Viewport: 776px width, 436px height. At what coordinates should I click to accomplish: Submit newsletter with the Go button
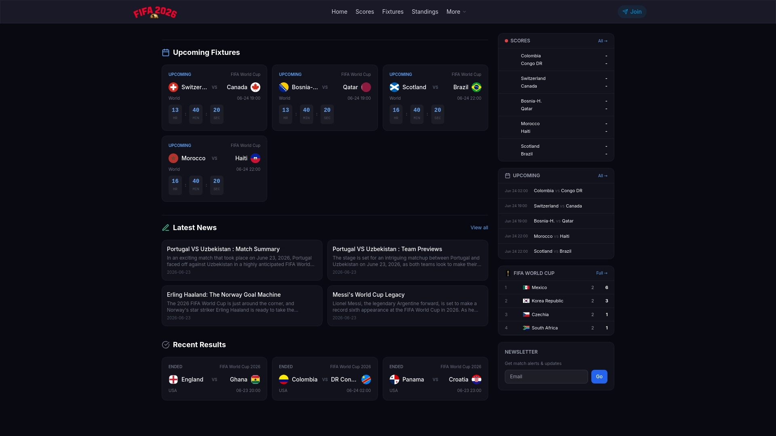click(x=599, y=377)
